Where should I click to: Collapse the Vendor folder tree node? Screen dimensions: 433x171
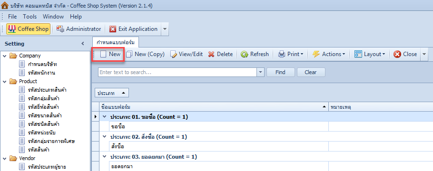4,158
